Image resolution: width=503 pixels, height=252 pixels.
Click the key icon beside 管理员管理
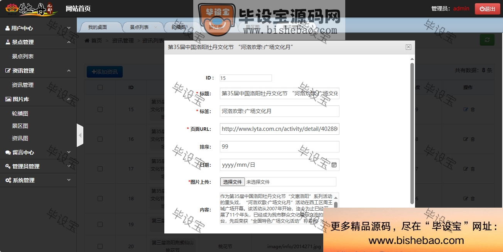[x=8, y=166]
